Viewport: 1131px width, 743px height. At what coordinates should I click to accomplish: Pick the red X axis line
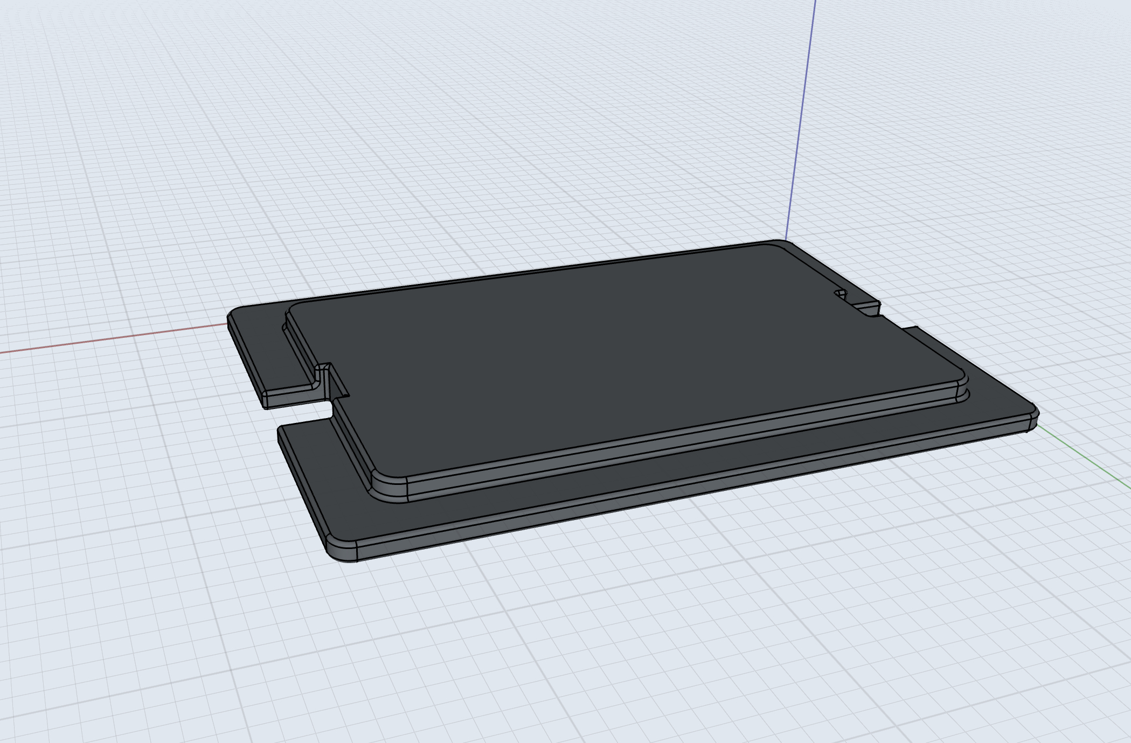(113, 338)
